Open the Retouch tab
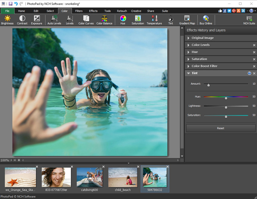Screen dimensions: 257x199 [x=122, y=11]
